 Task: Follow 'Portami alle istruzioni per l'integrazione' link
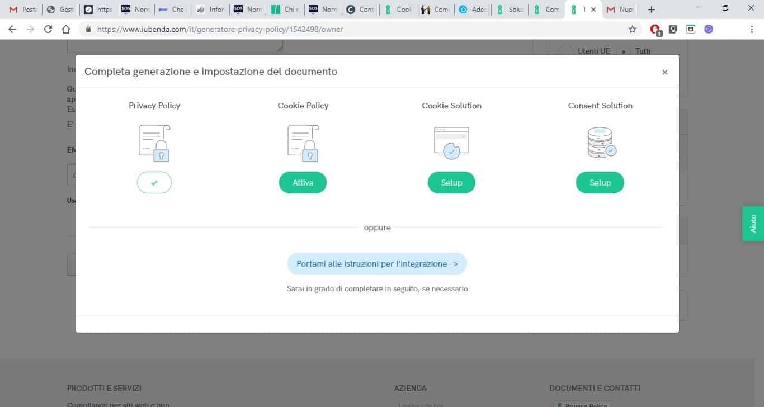pos(377,264)
